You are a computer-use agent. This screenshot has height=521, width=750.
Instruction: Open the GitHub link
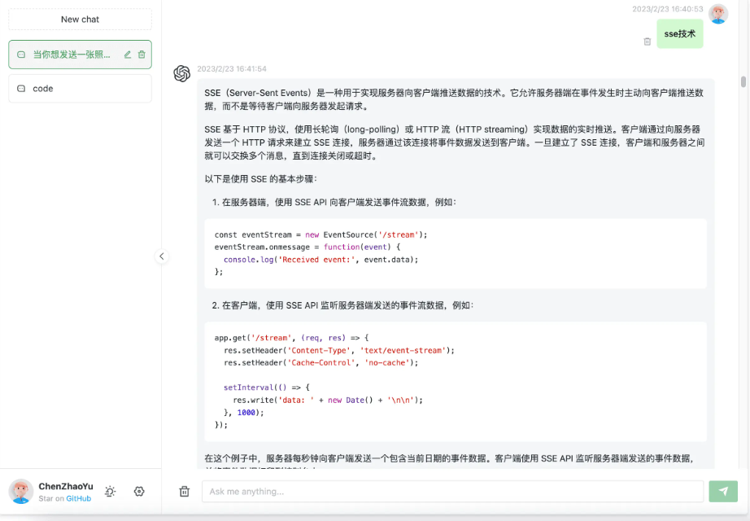point(78,498)
